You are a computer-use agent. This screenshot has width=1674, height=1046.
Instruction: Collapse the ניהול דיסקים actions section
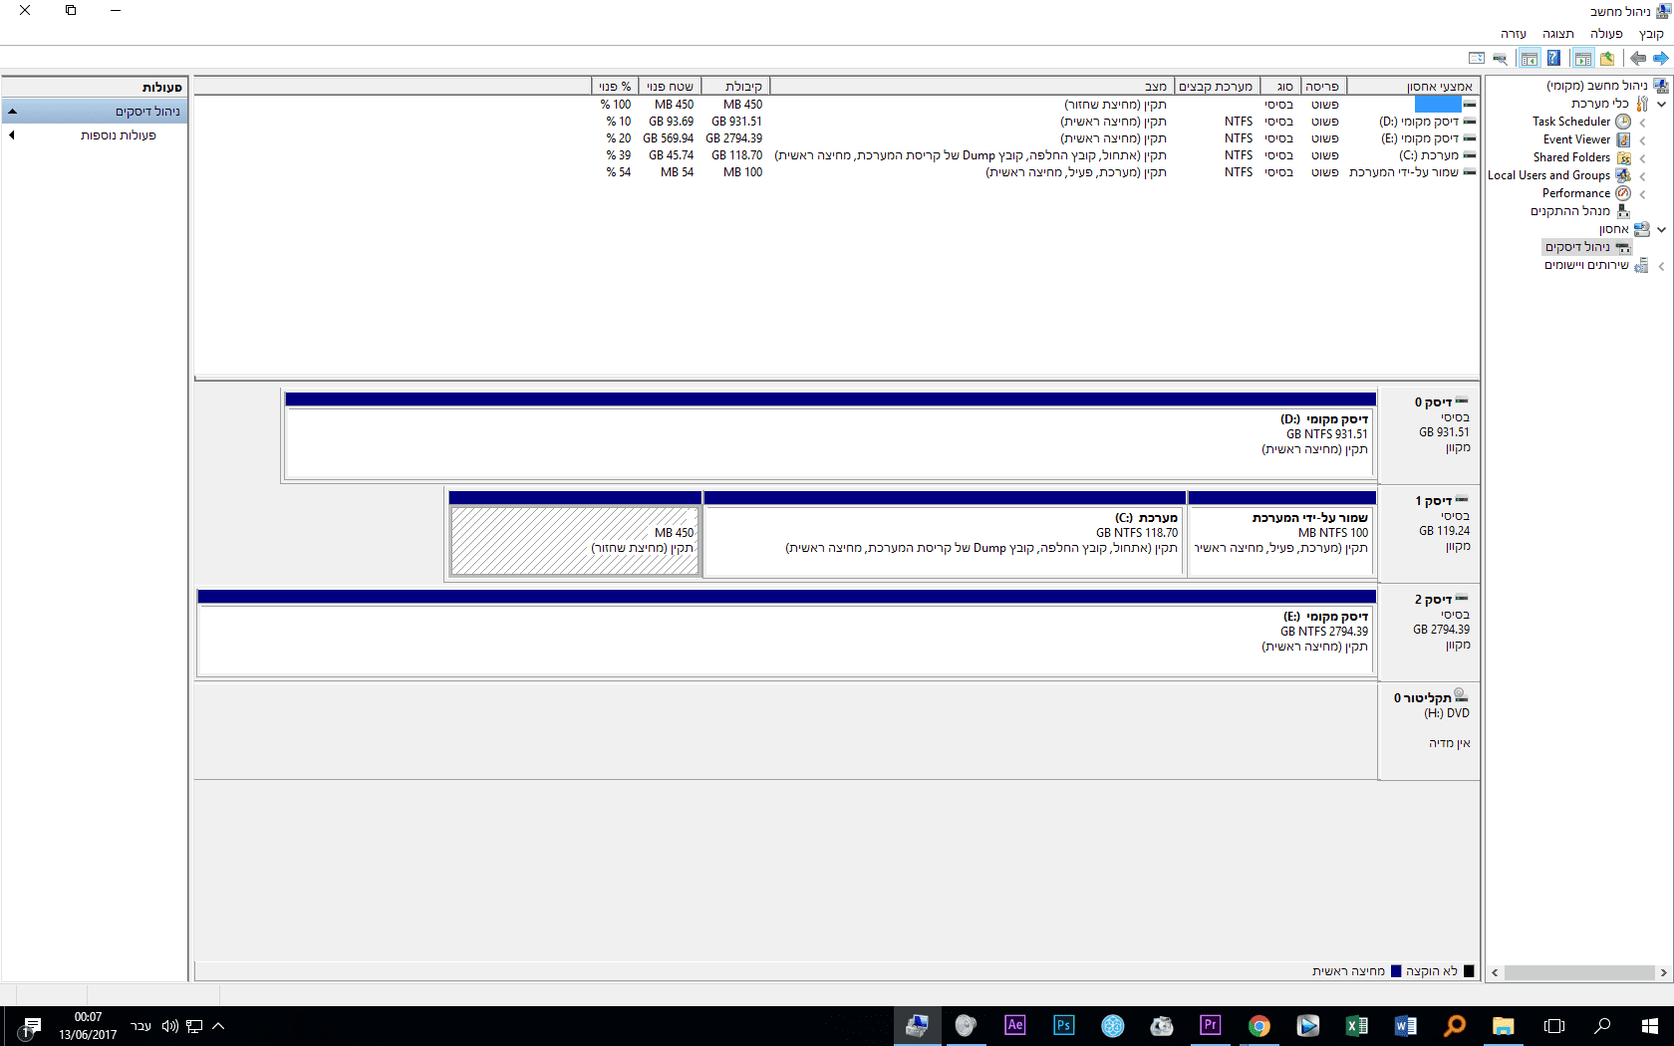[12, 112]
